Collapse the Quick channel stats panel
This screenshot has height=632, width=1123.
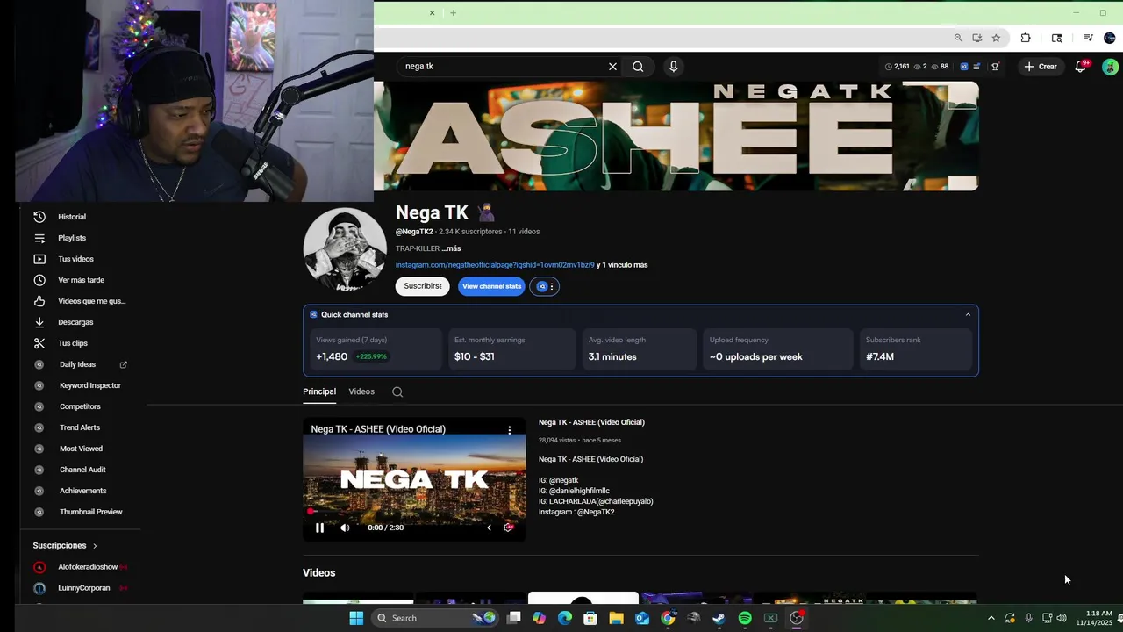click(x=968, y=315)
